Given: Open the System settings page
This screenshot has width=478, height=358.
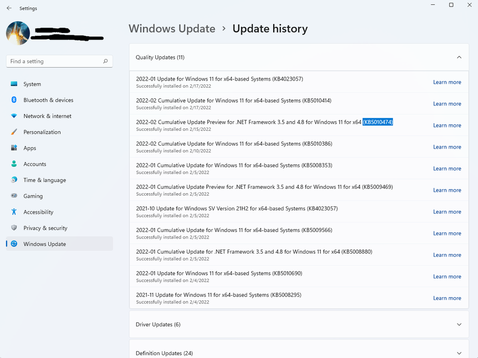Looking at the screenshot, I should tap(59, 84).
